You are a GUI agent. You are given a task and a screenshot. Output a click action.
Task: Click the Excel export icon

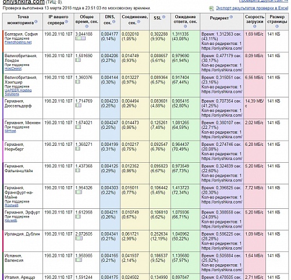(x=211, y=8)
